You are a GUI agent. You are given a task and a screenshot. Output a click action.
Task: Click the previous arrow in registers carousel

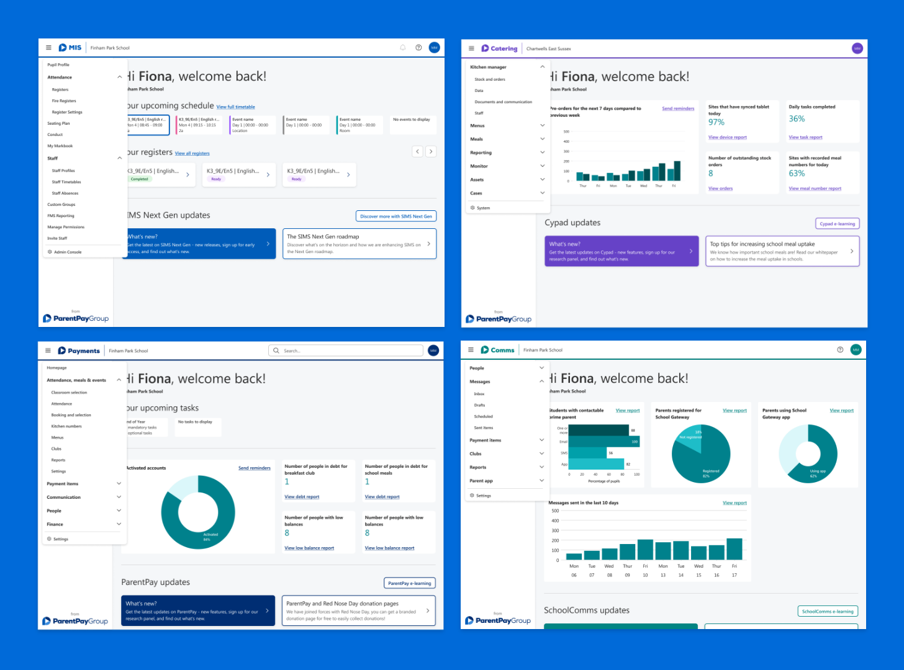(418, 151)
